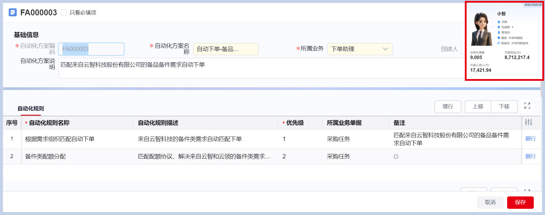The width and height of the screenshot is (545, 215).
Task: Switch to the 自动化规则 tab
Action: point(30,109)
